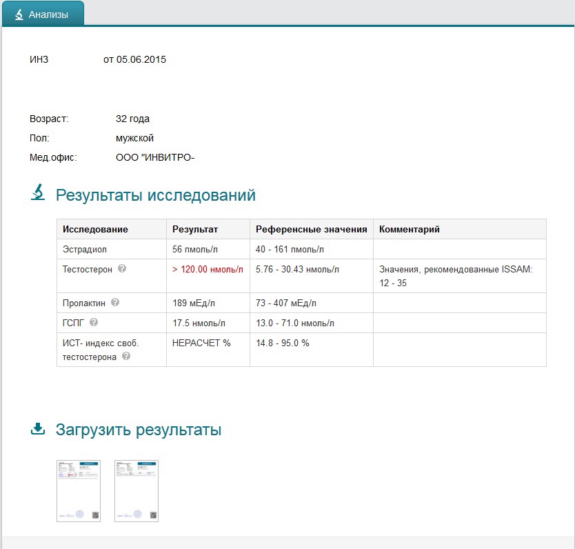Click the question mark beside ГСПГ
Screen dimensions: 575x549
(94, 322)
